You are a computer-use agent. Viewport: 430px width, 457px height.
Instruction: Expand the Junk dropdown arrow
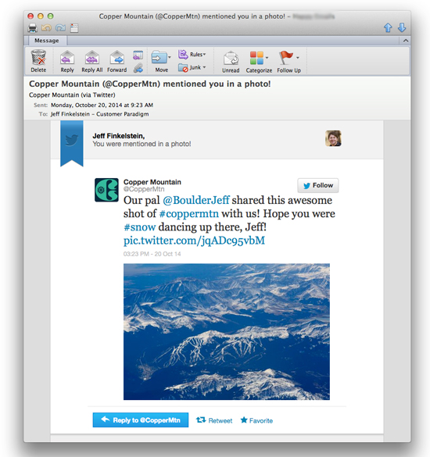[204, 67]
